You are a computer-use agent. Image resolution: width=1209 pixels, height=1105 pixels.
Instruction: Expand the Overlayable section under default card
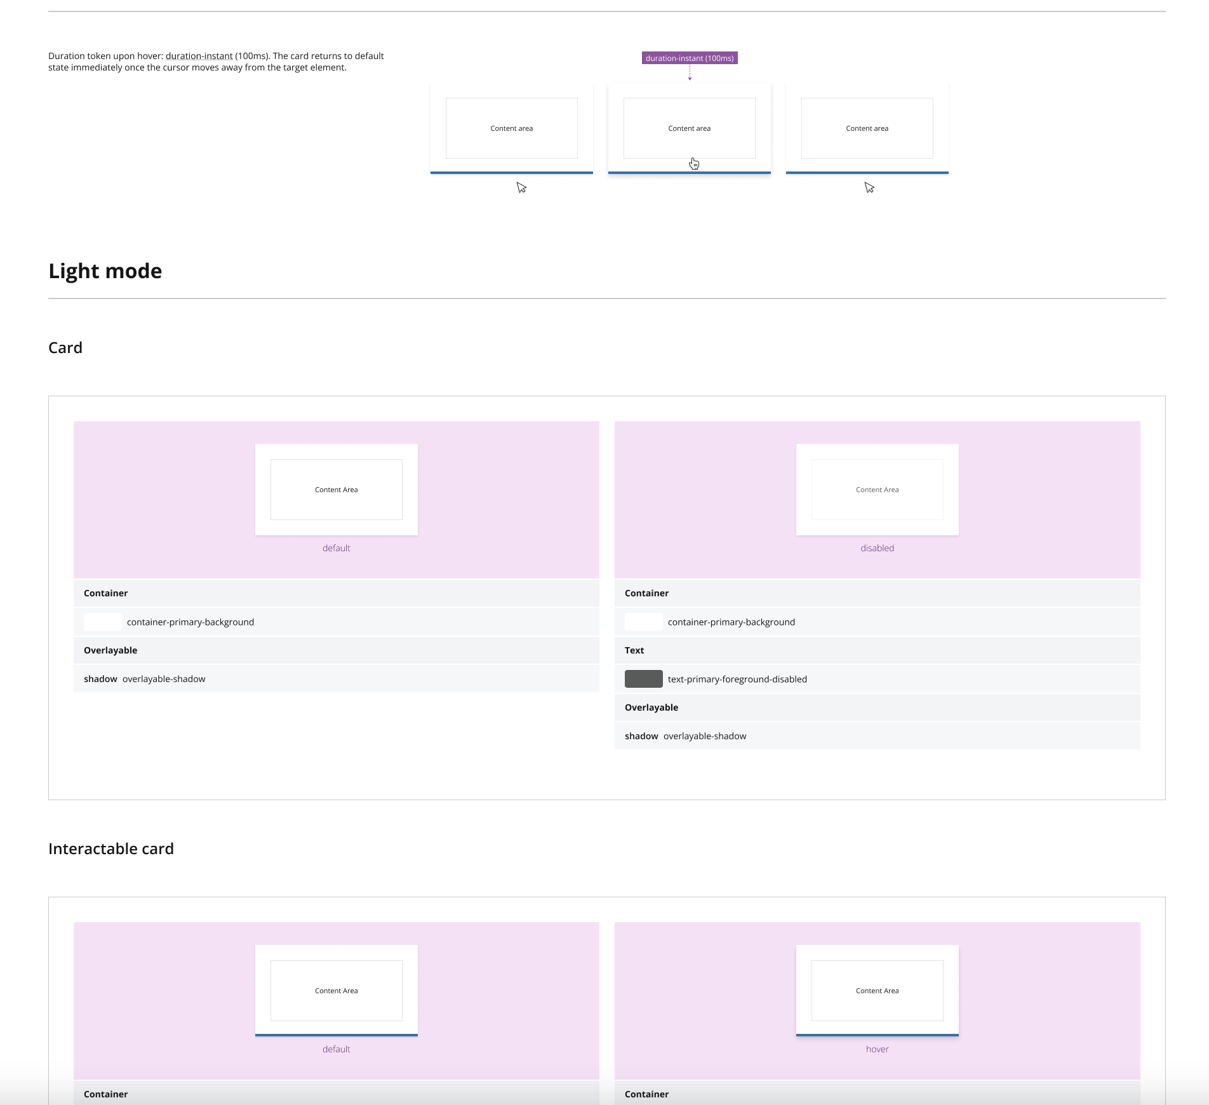[x=110, y=650]
